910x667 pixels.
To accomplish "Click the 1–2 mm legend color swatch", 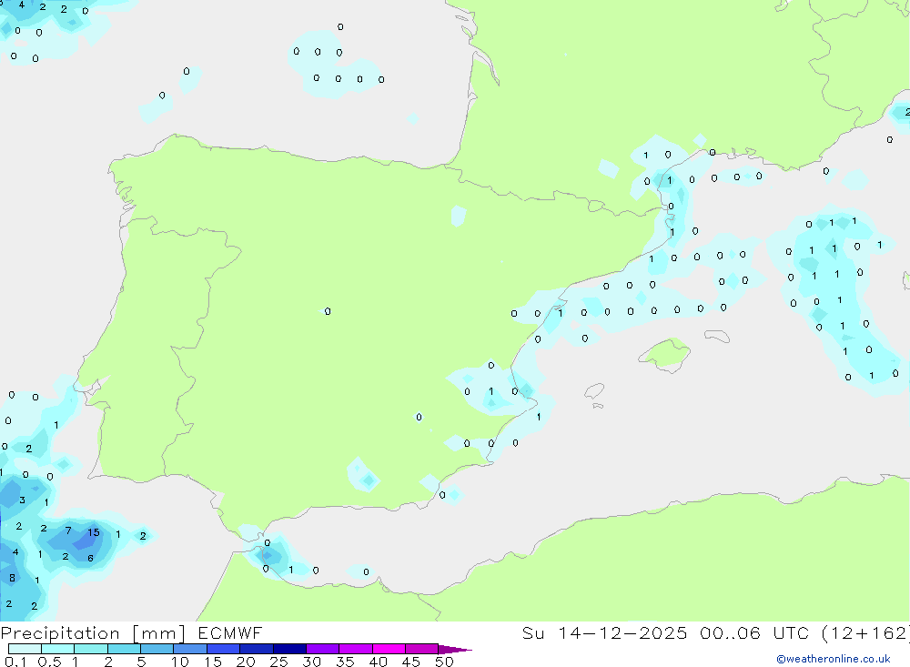I will (90, 649).
